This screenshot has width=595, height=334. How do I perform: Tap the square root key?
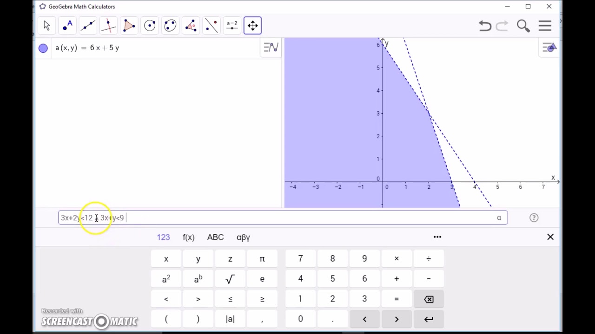pyautogui.click(x=230, y=279)
